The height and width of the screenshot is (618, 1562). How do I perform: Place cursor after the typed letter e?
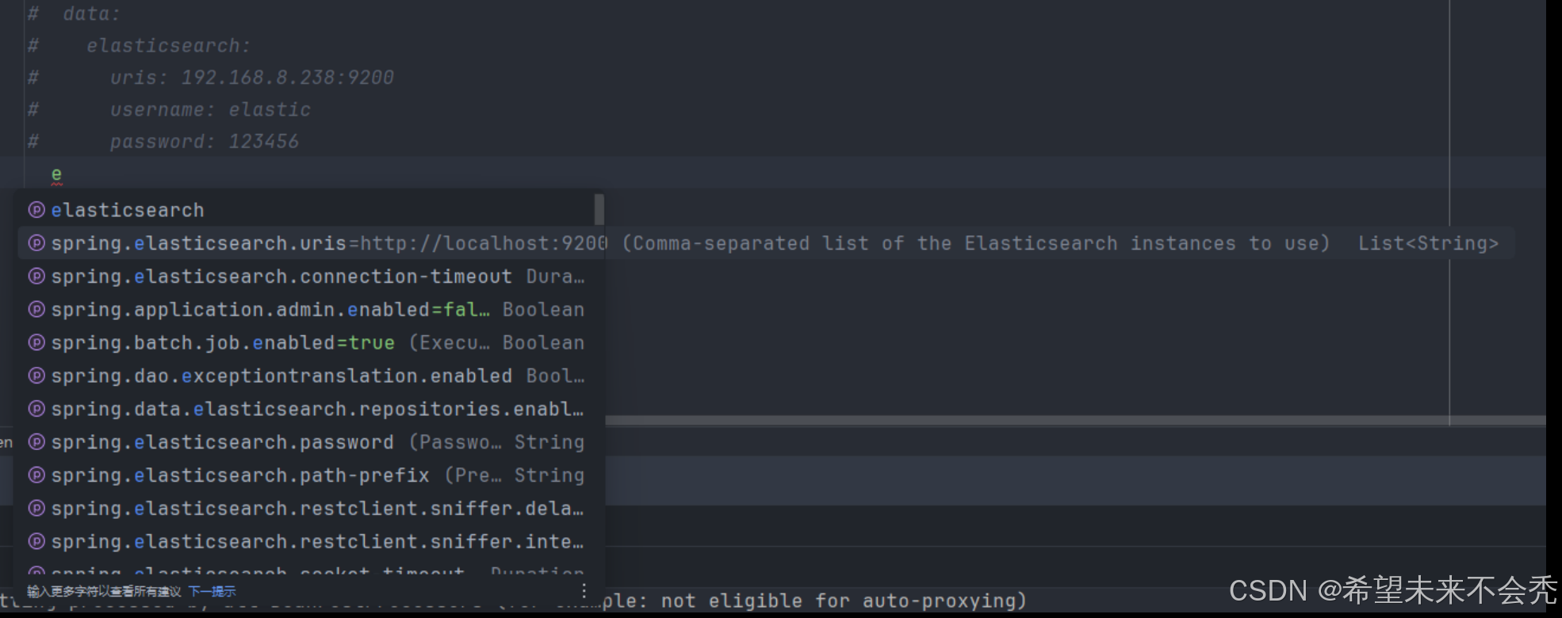pos(62,174)
